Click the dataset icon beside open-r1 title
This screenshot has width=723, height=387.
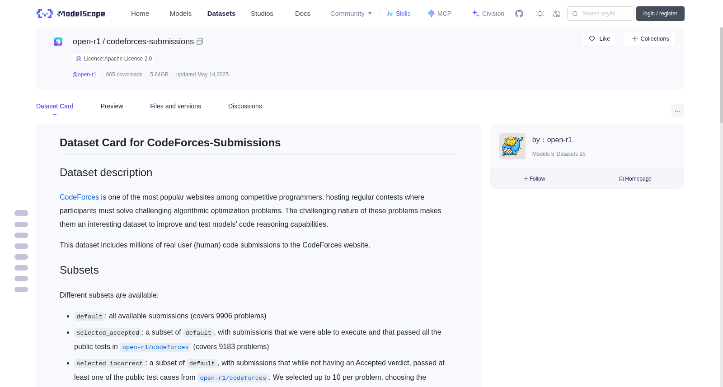[x=58, y=42]
